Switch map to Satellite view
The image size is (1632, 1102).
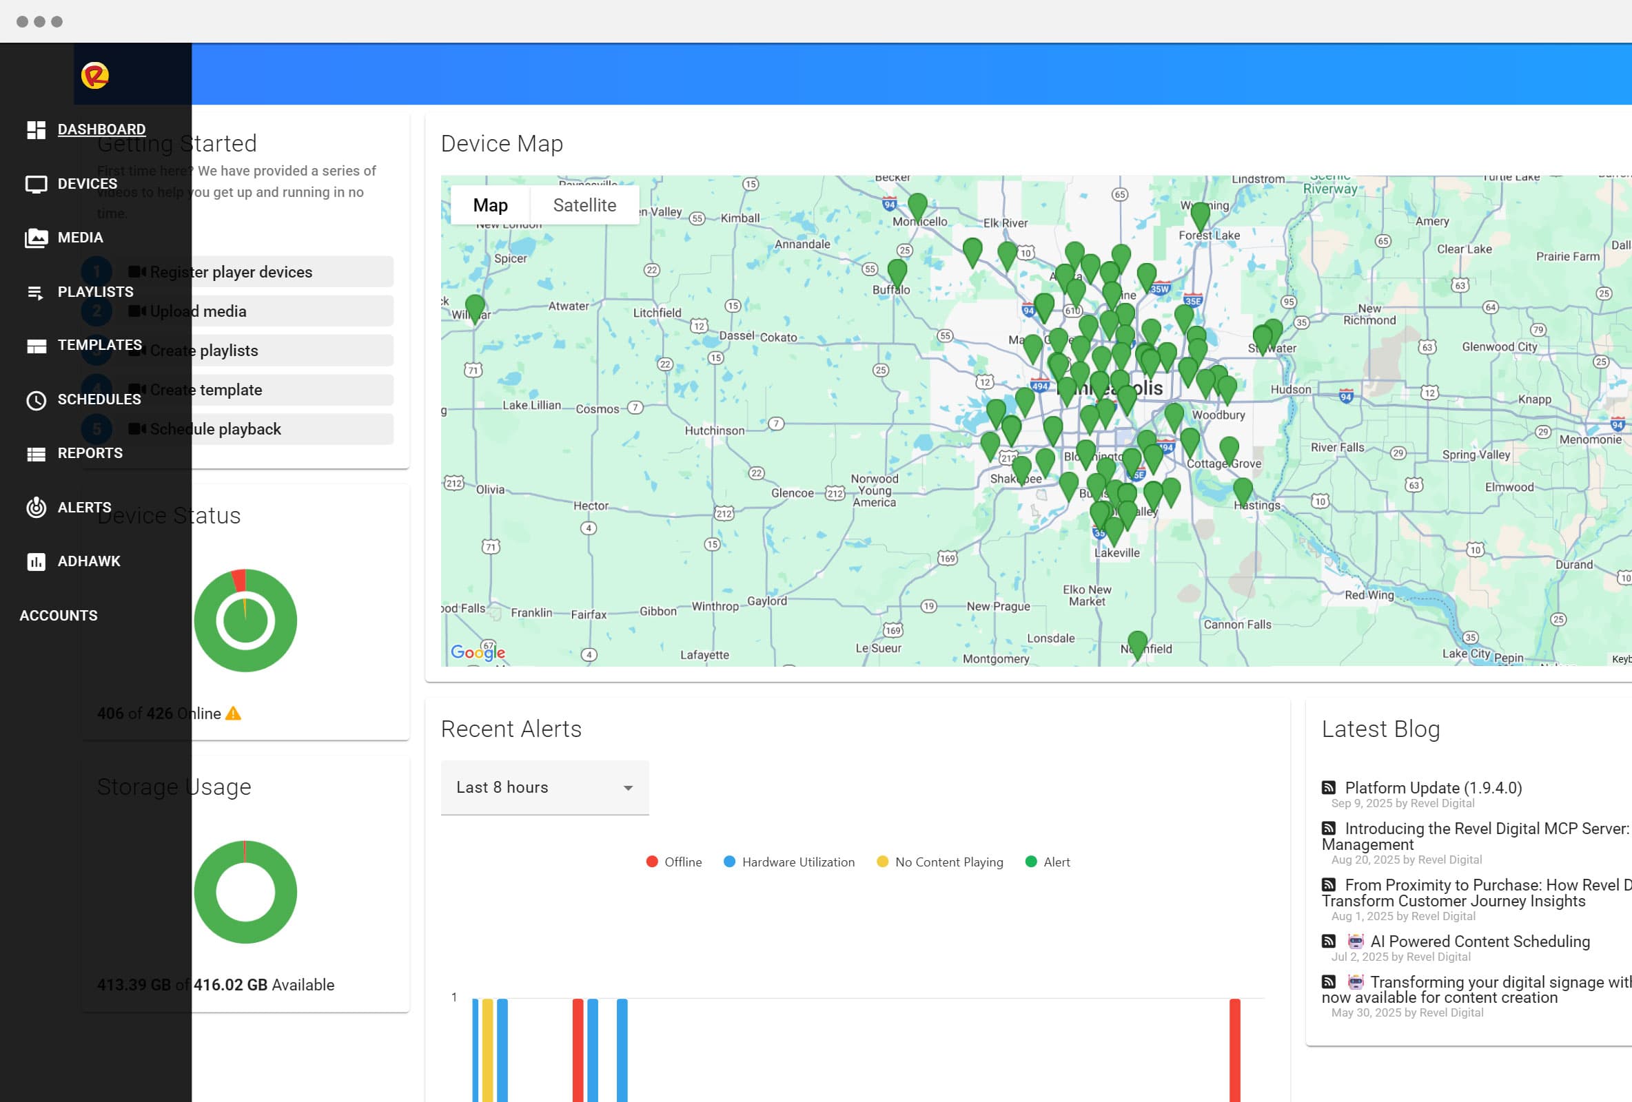tap(584, 205)
